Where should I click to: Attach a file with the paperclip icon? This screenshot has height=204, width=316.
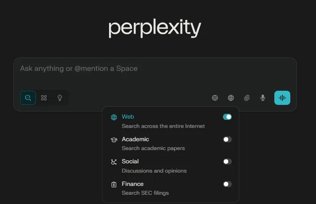[x=247, y=98]
